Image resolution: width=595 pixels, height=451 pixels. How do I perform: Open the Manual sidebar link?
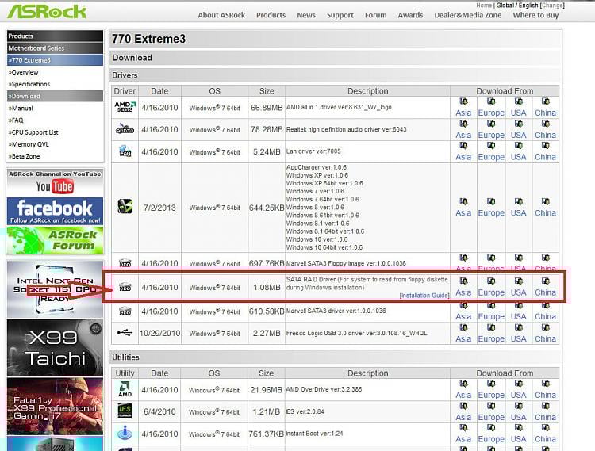(21, 108)
